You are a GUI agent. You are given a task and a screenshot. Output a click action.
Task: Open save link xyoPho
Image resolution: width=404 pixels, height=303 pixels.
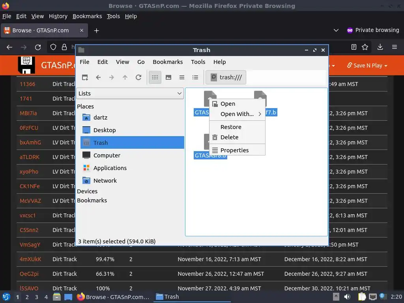pyautogui.click(x=29, y=172)
